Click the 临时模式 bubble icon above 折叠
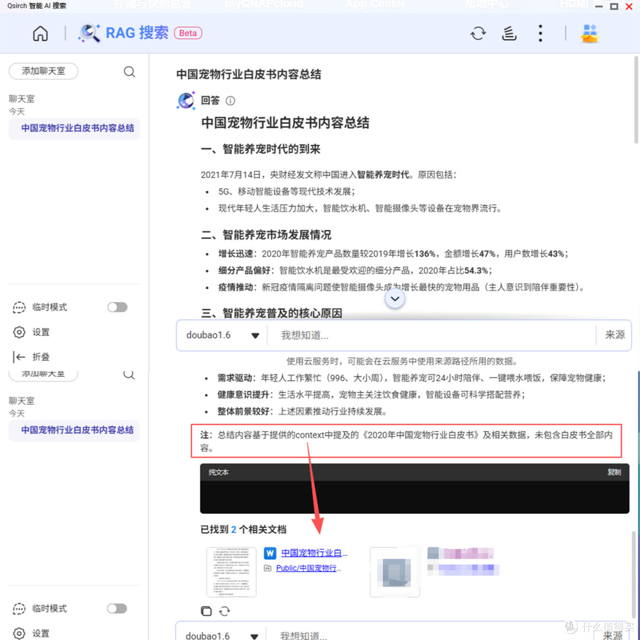This screenshot has height=640, width=640. pyautogui.click(x=19, y=308)
